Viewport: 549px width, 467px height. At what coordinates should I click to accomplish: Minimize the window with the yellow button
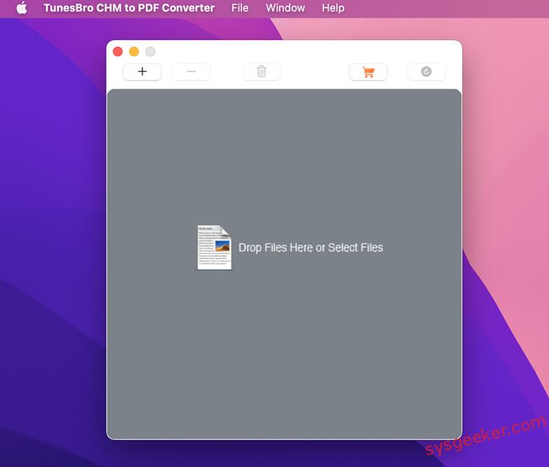134,52
